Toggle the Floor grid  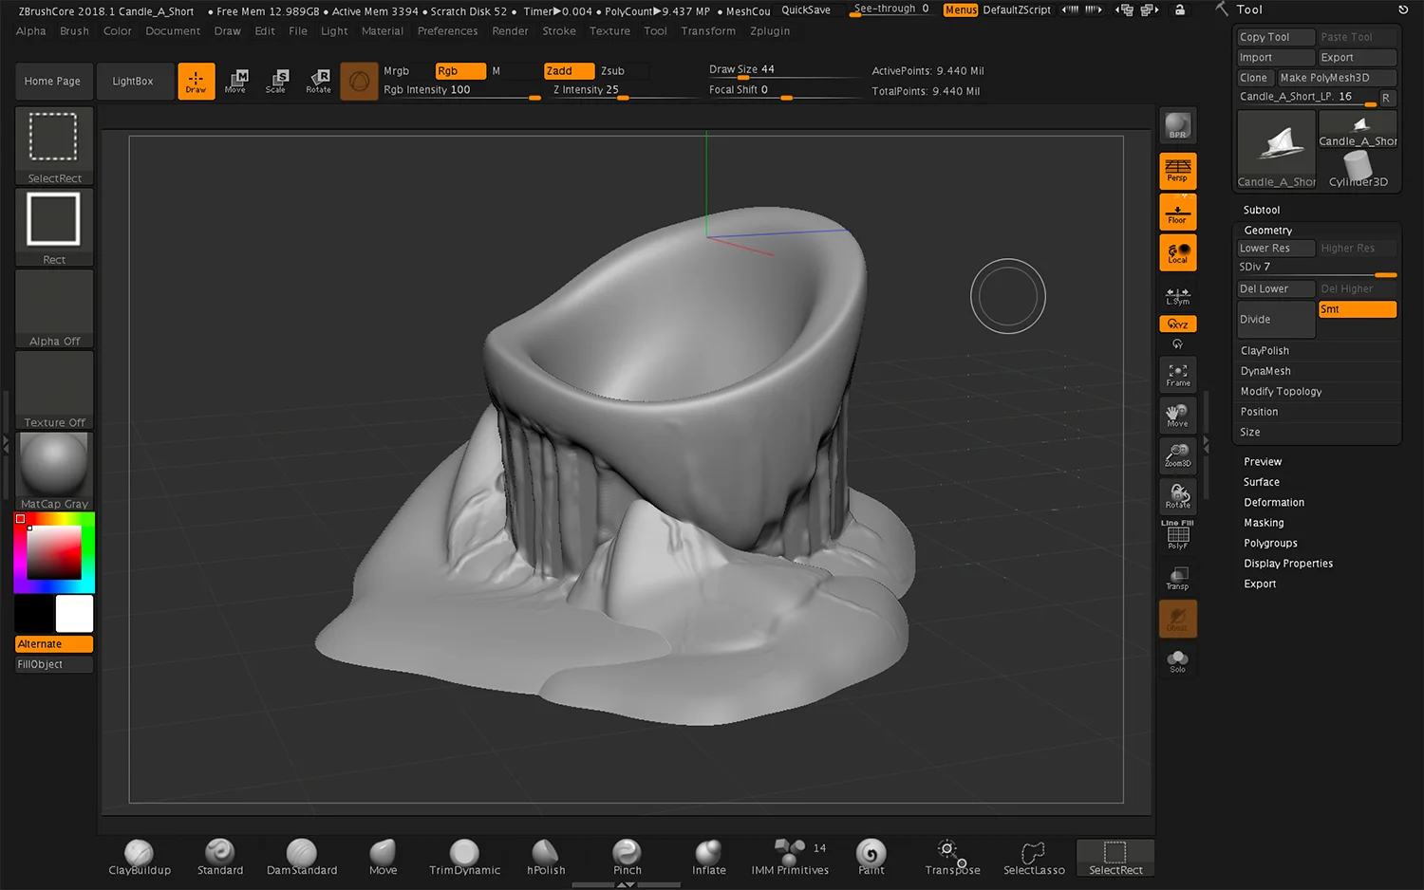click(1177, 212)
